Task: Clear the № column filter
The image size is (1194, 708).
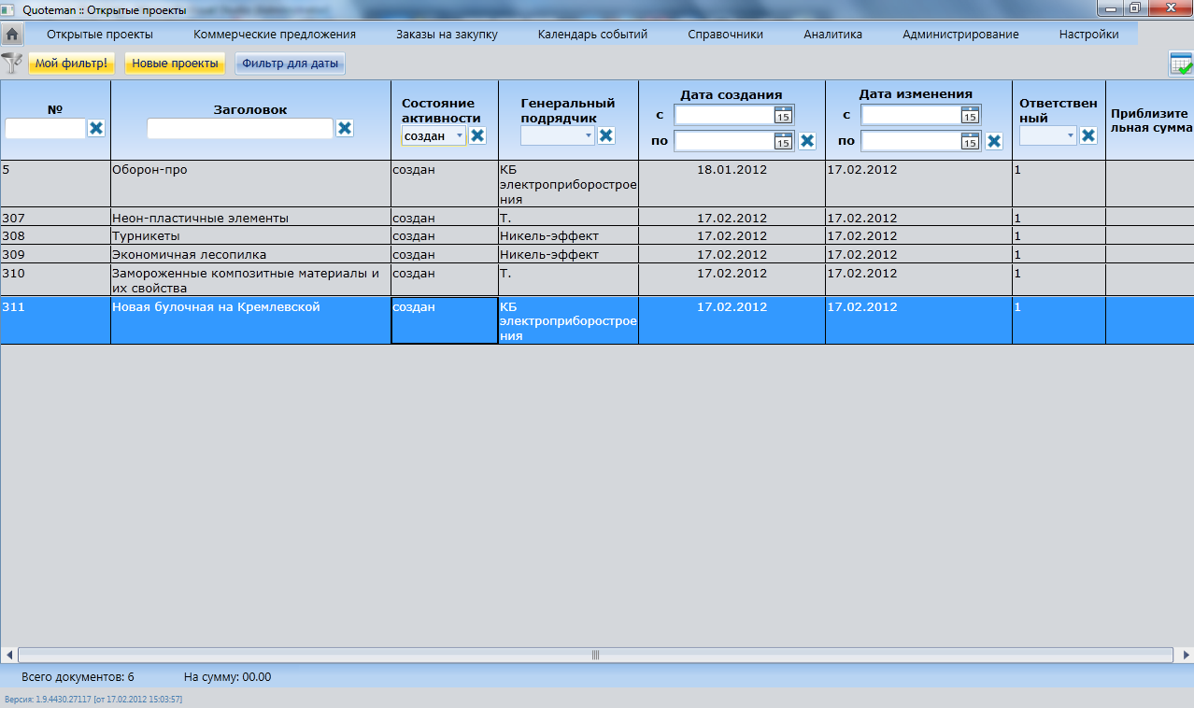Action: (96, 128)
